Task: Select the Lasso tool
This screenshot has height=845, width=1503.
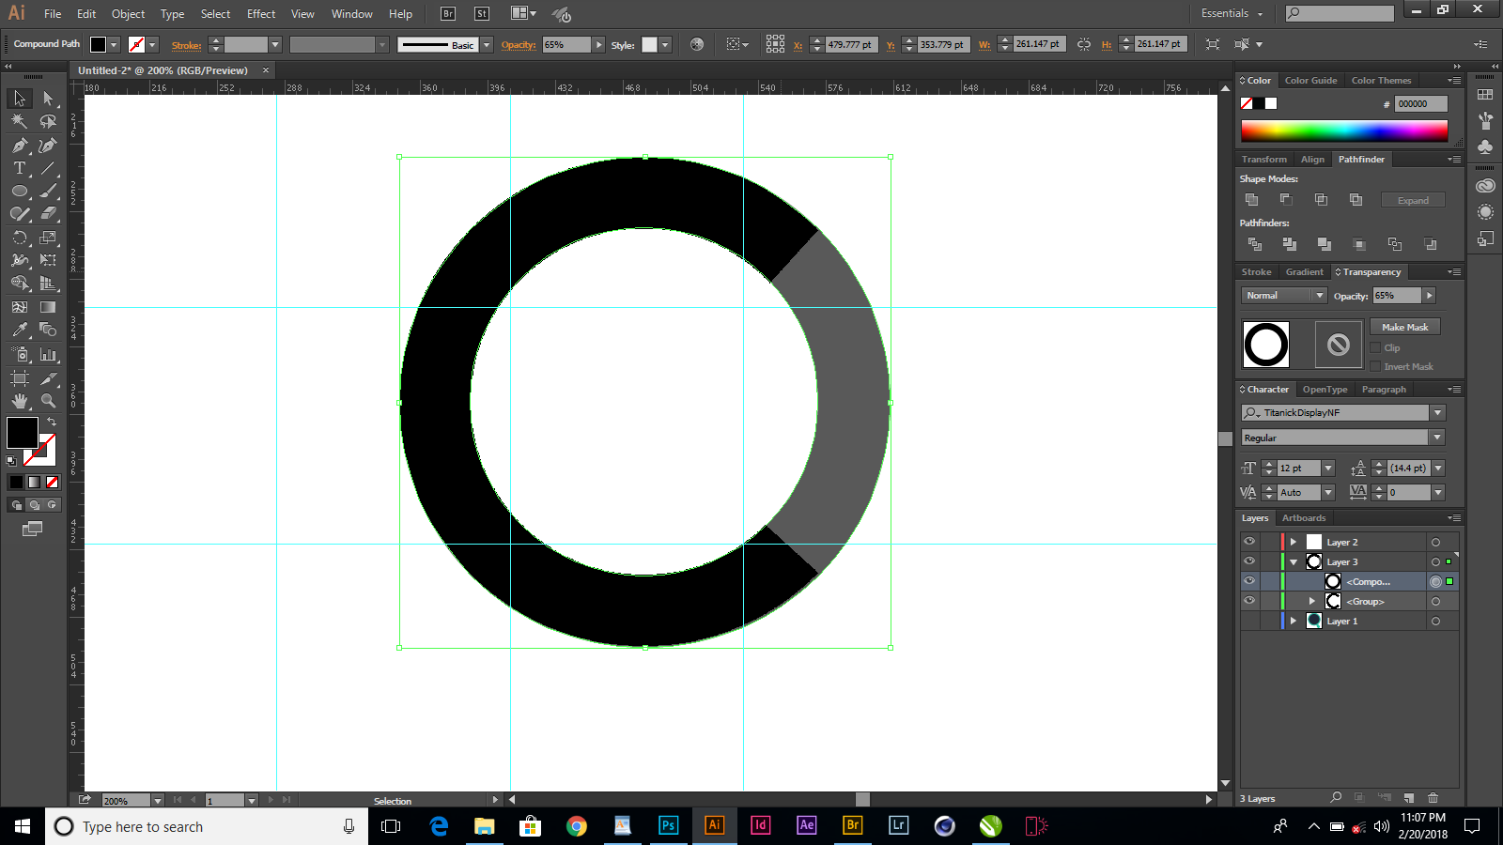Action: click(48, 121)
